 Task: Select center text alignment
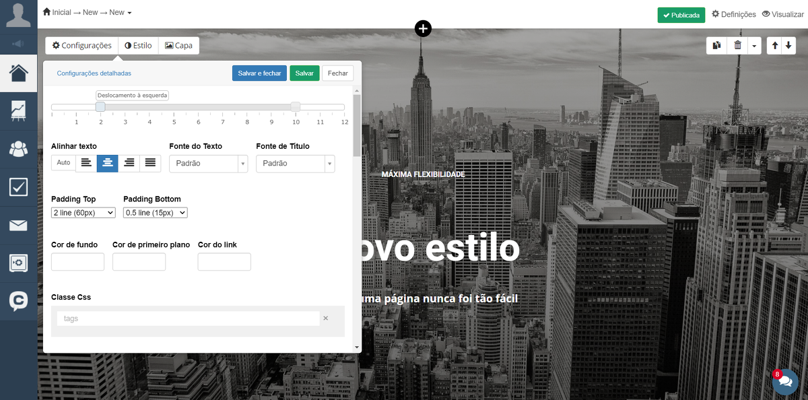click(x=108, y=163)
